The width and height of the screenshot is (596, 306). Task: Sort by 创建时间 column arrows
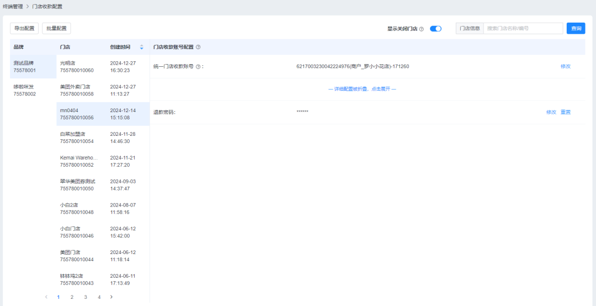[142, 47]
